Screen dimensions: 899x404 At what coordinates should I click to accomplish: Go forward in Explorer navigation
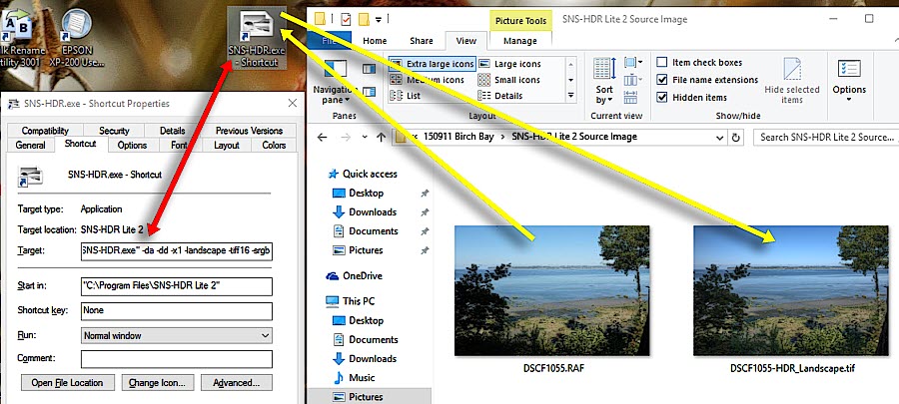(346, 138)
